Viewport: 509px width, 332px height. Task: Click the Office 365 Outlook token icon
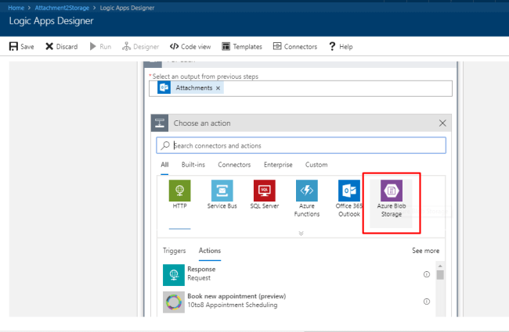(164, 87)
